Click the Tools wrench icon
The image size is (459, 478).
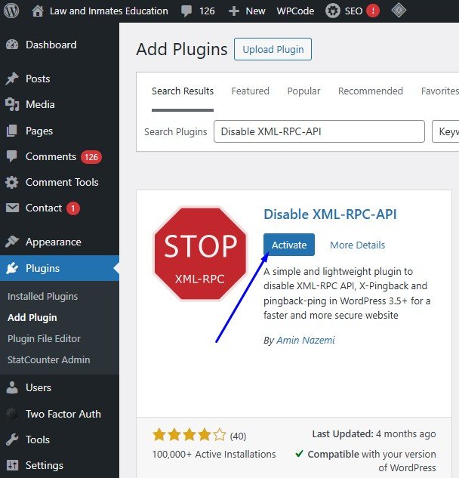[12, 440]
